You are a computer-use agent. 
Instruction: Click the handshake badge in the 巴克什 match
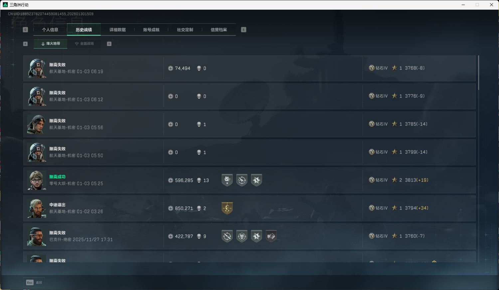271,236
